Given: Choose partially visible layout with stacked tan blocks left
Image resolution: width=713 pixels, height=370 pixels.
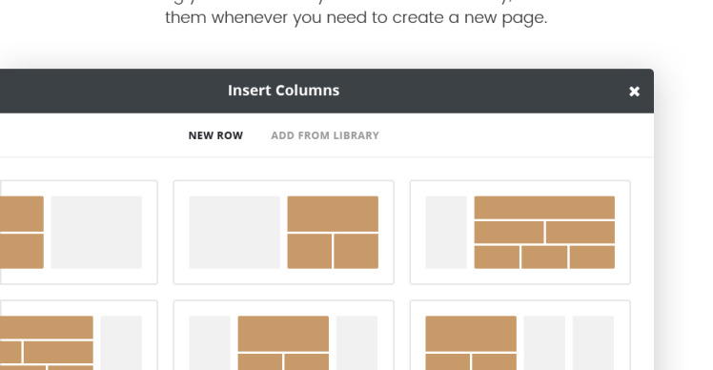Looking at the screenshot, I should [79, 232].
